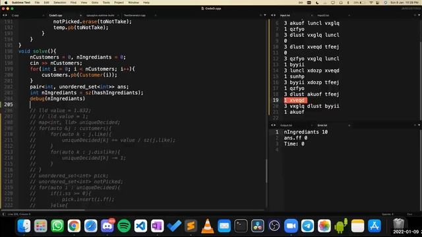The image size is (422, 237).
Task: Switch to the sublime-build file tab
Action: [x=100, y=15]
